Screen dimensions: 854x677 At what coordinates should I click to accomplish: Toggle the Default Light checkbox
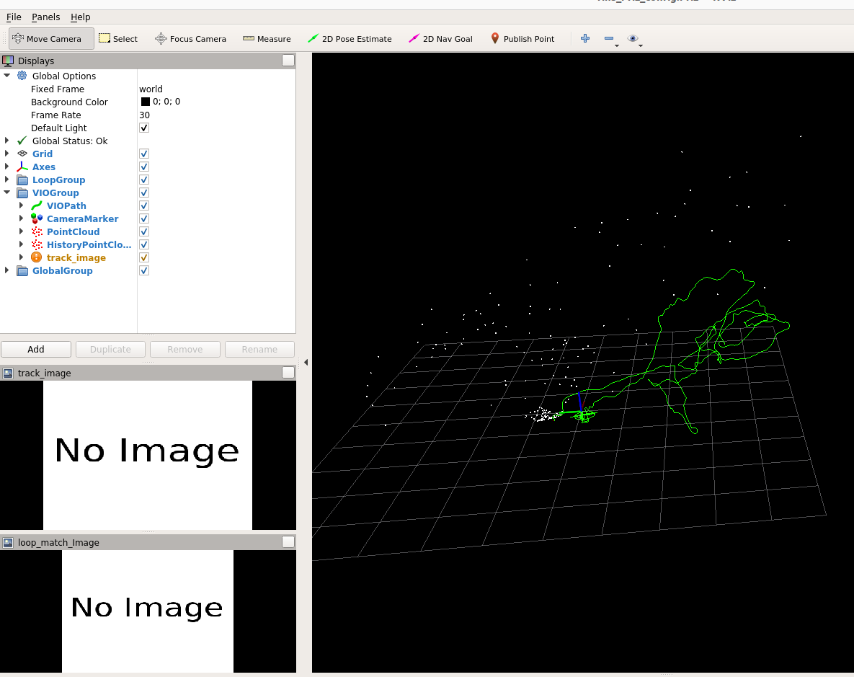tap(144, 128)
